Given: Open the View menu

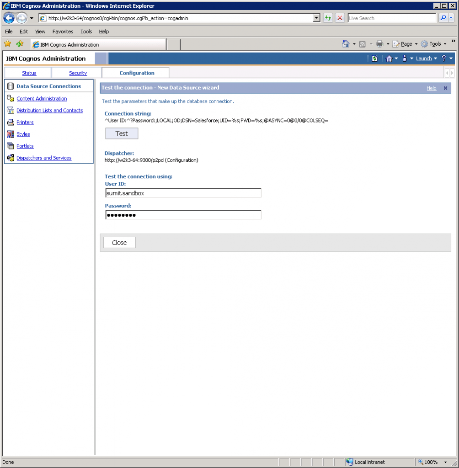Looking at the screenshot, I should (40, 32).
